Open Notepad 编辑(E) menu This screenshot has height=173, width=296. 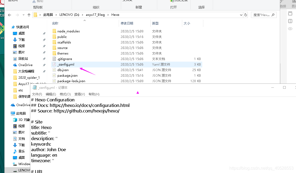point(51,94)
